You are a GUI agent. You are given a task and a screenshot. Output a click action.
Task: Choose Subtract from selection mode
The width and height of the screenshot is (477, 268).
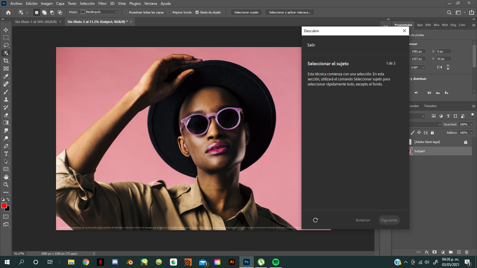pyautogui.click(x=52, y=13)
